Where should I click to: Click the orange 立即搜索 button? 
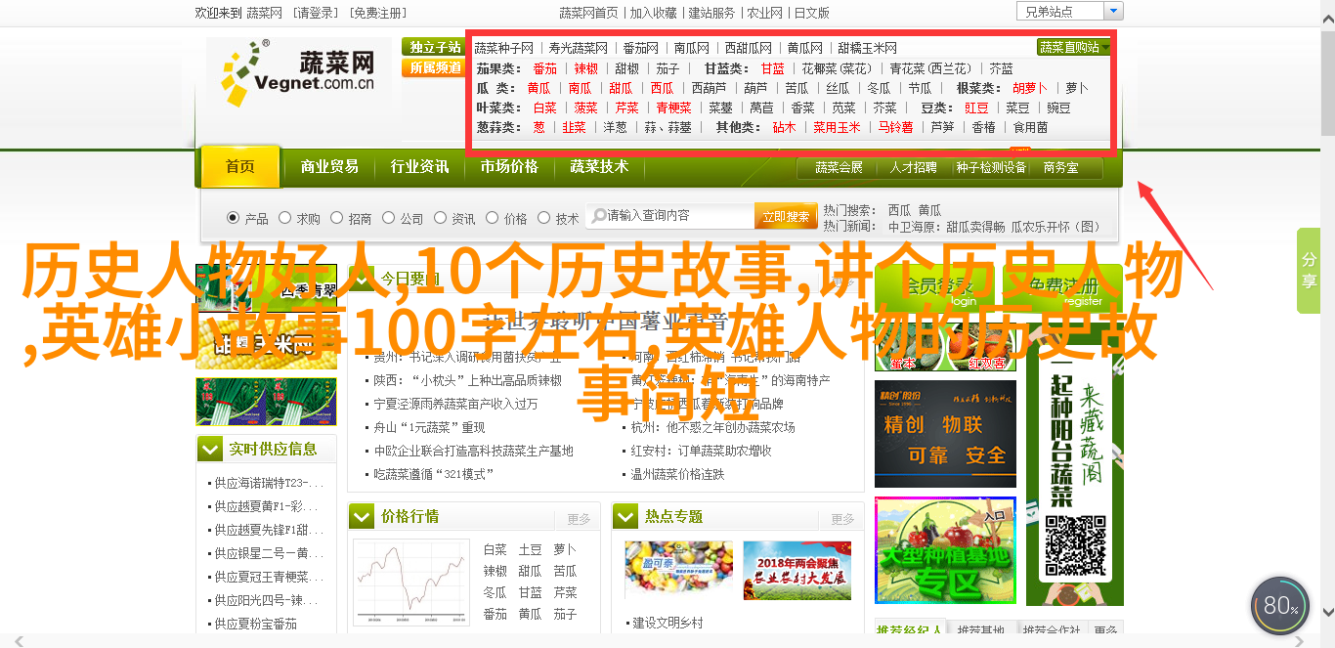click(786, 216)
